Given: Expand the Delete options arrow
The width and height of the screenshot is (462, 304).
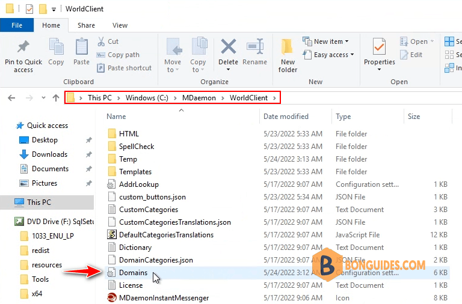Looking at the screenshot, I should click(x=229, y=70).
